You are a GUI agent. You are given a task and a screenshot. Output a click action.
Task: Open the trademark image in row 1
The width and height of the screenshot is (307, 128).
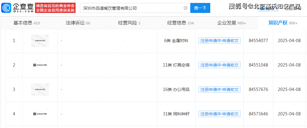coord(40,41)
